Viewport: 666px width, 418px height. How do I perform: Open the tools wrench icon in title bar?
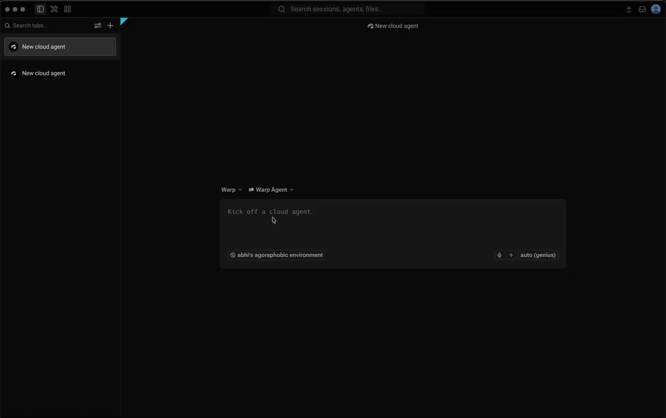pos(54,9)
